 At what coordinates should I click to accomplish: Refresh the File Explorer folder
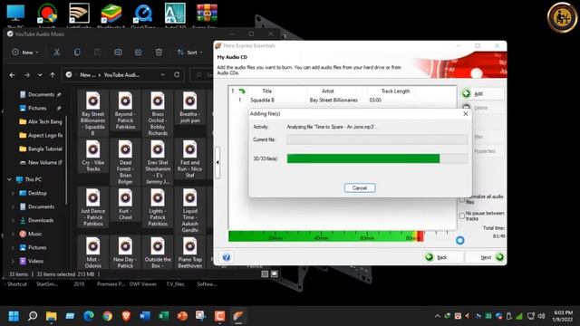pyautogui.click(x=177, y=75)
